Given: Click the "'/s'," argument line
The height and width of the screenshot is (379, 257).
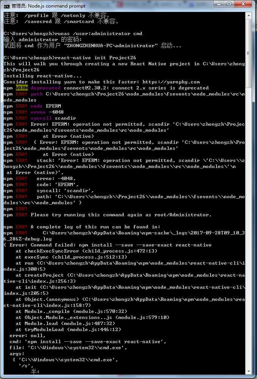Looking at the screenshot, I should [26, 366].
